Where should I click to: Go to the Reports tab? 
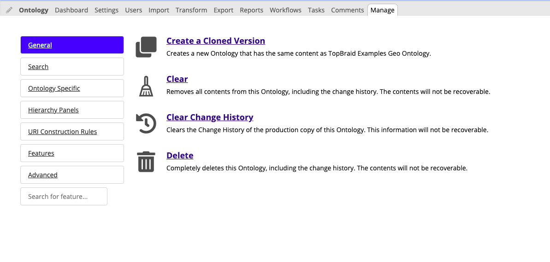[252, 10]
